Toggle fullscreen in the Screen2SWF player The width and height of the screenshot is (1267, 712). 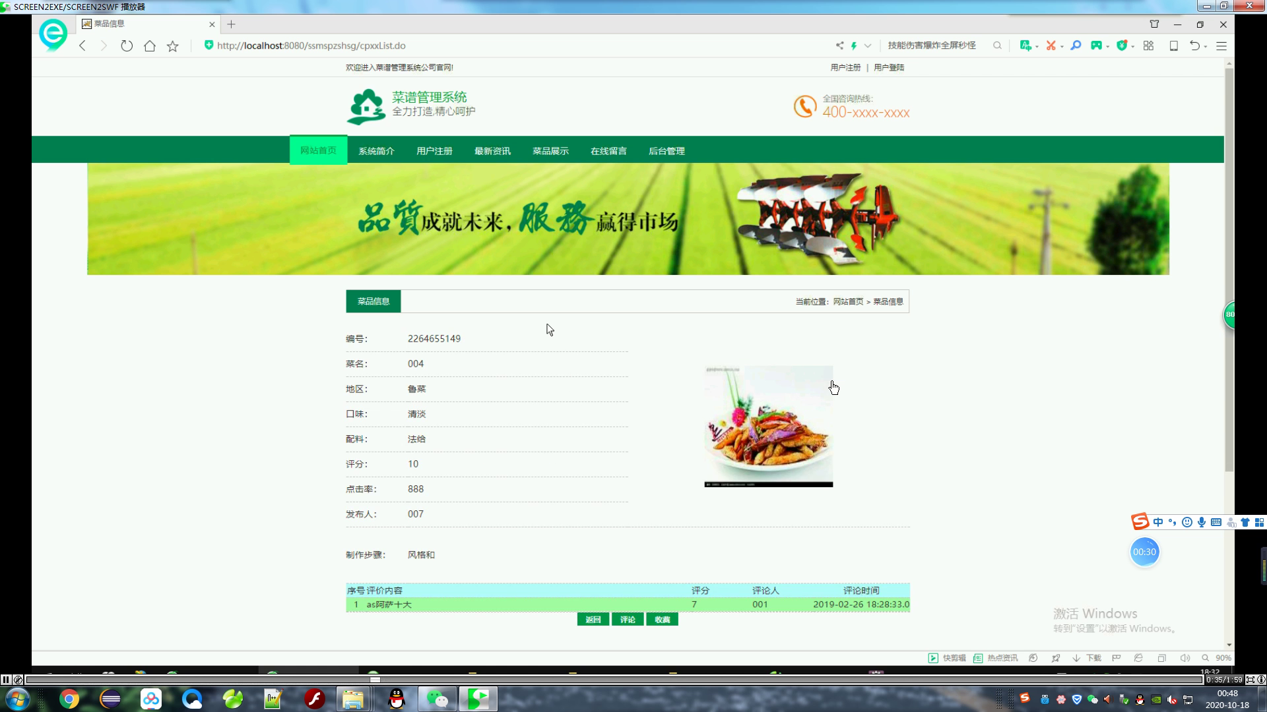click(1250, 680)
